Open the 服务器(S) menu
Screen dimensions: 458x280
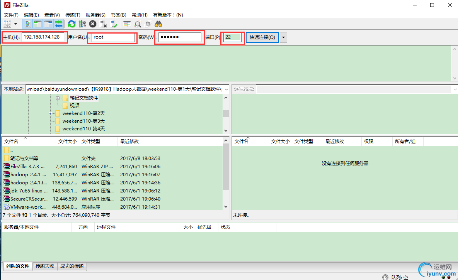95,15
